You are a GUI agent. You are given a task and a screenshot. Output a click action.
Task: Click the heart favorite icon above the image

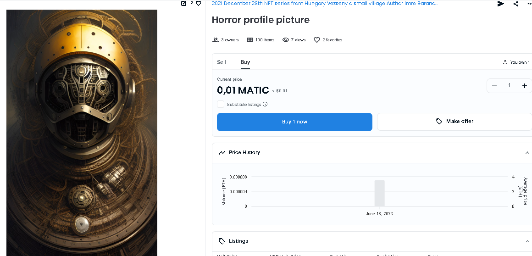point(198,3)
